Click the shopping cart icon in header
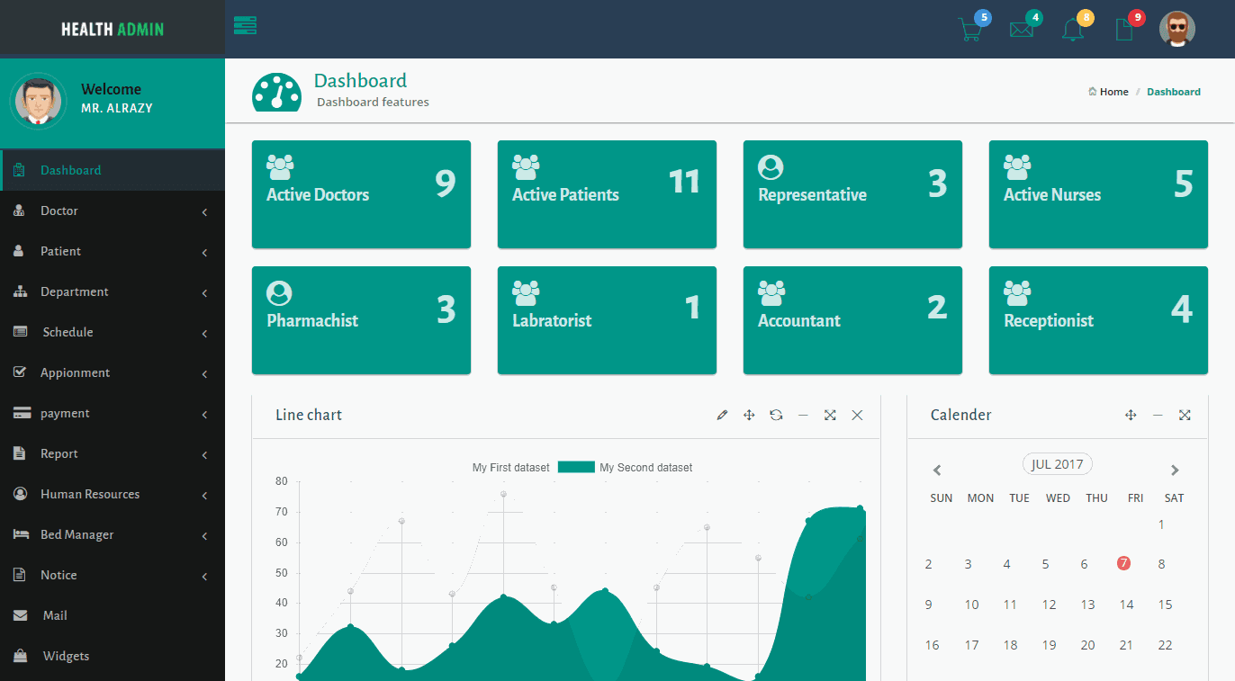The image size is (1235, 681). pos(970,30)
